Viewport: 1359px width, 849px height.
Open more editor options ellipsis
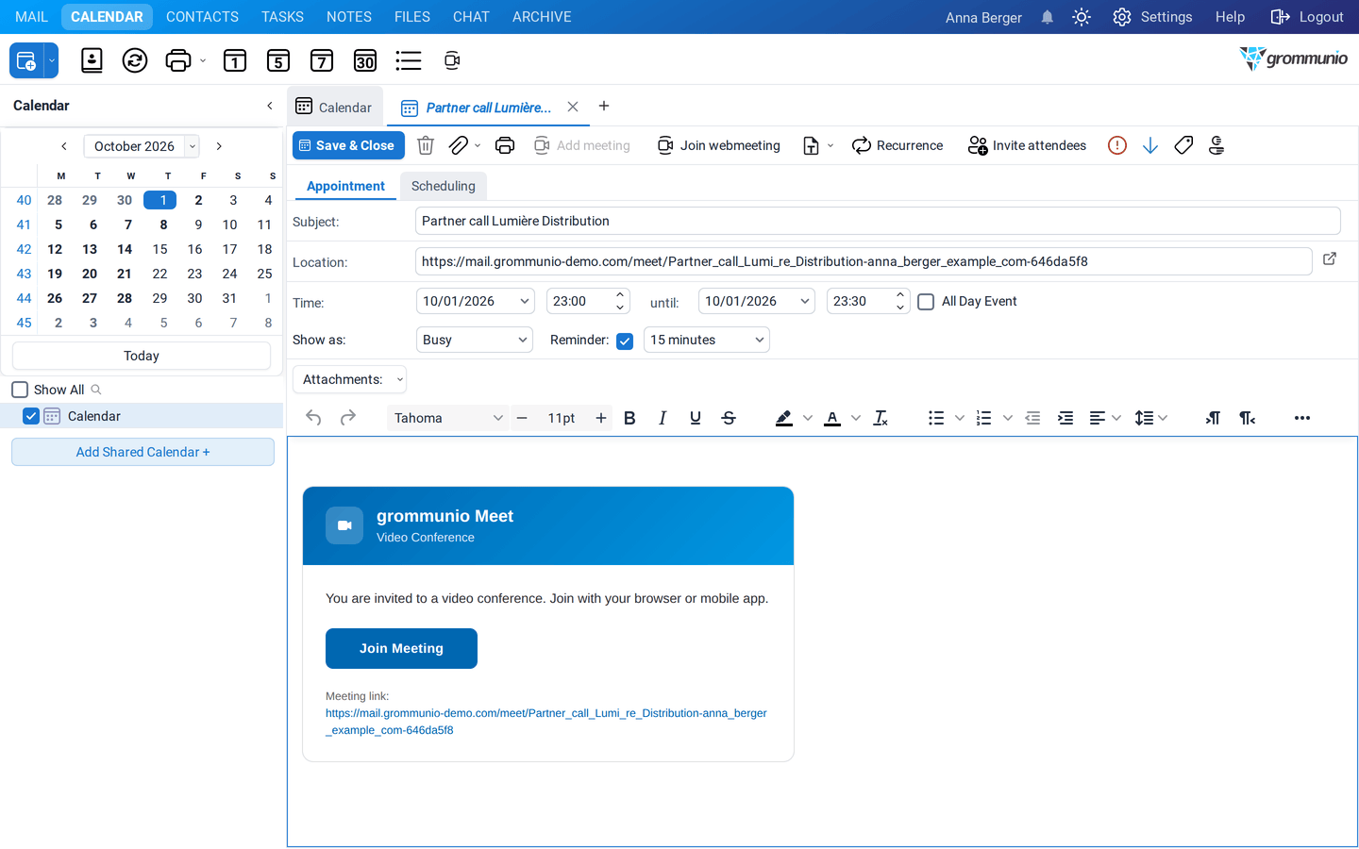pyautogui.click(x=1302, y=418)
